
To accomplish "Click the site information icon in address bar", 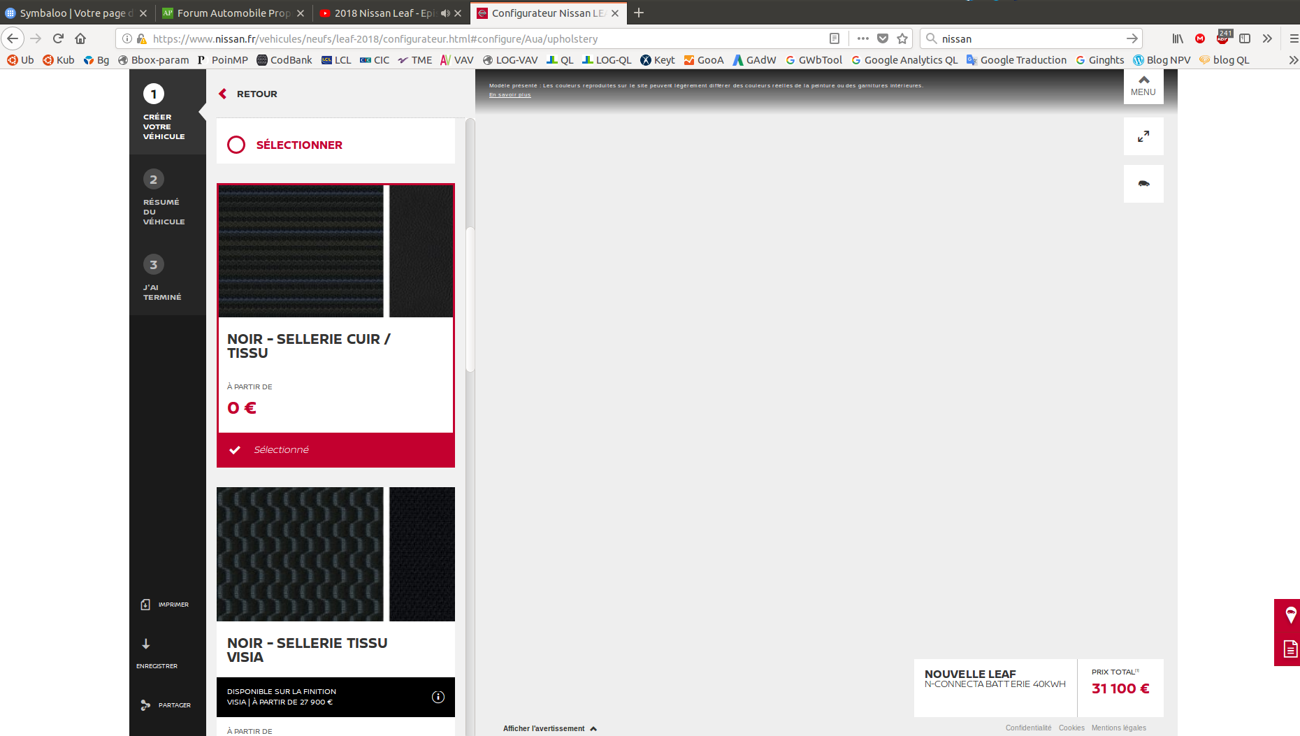I will pyautogui.click(x=127, y=38).
